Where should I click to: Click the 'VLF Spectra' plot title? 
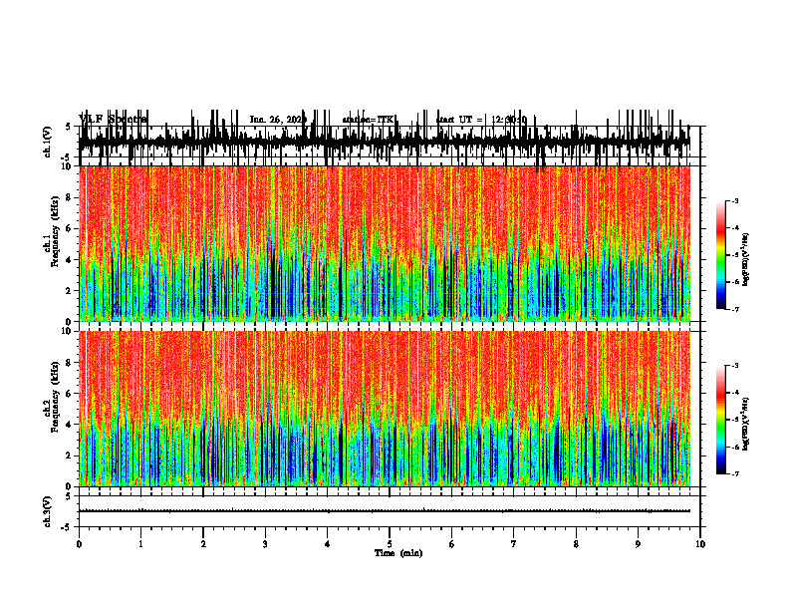point(114,120)
